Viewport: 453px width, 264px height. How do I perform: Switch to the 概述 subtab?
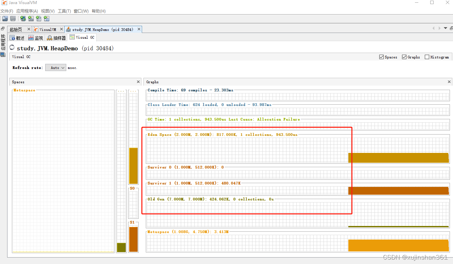pyautogui.click(x=17, y=38)
